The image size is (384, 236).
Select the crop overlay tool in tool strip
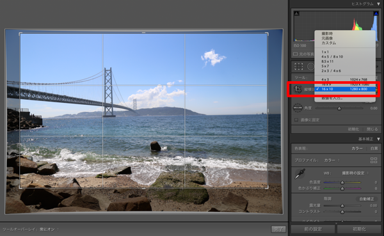click(x=298, y=67)
